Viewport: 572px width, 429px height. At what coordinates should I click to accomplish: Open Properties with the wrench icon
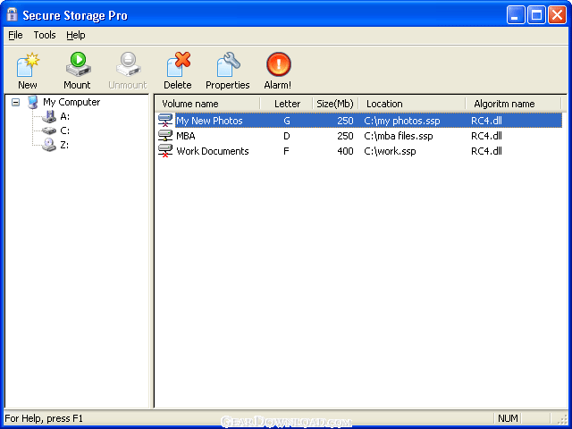click(228, 64)
